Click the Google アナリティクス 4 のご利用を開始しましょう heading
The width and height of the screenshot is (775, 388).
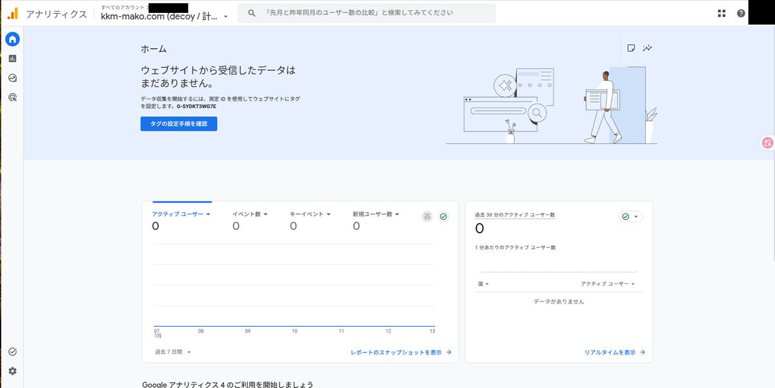point(228,384)
